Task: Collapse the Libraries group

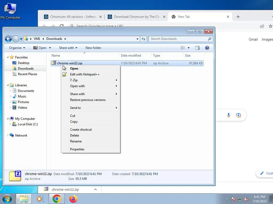Action: pos(8,85)
